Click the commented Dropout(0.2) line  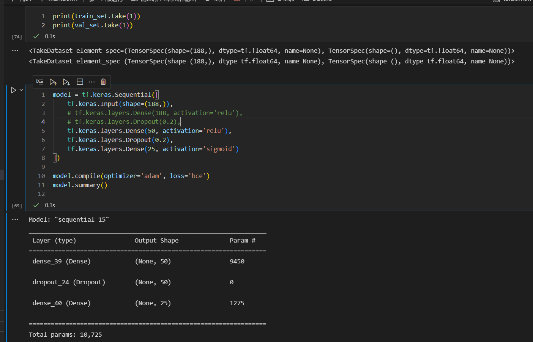[x=124, y=121]
